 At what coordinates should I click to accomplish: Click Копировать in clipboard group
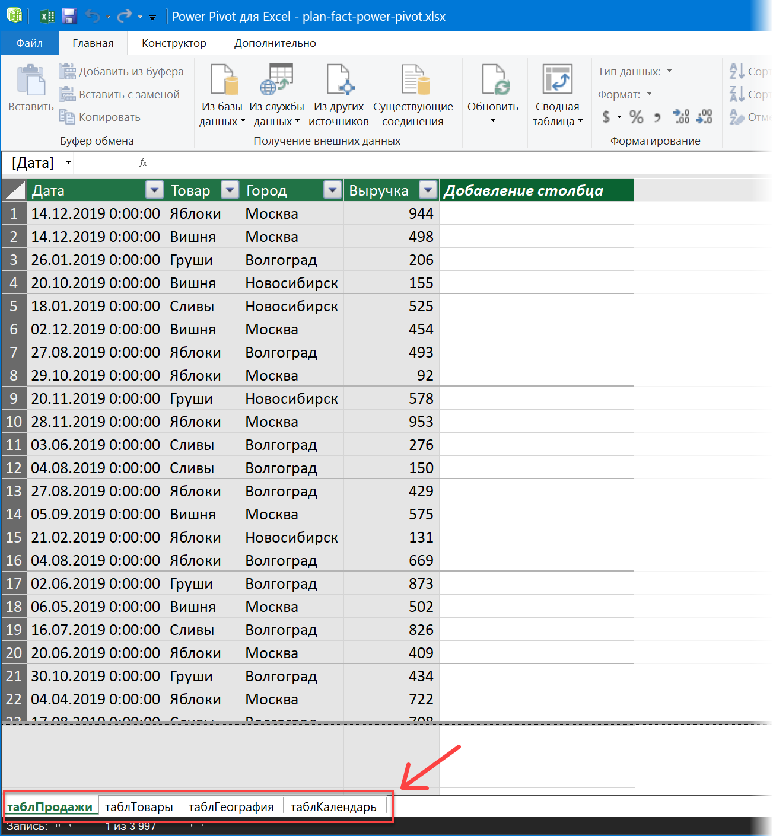point(100,117)
